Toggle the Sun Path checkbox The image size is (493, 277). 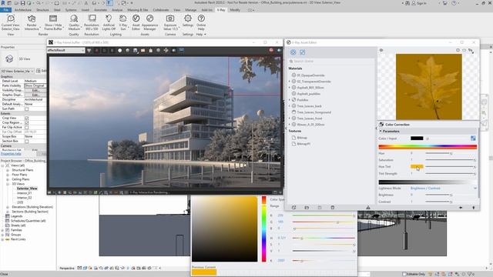point(26,108)
